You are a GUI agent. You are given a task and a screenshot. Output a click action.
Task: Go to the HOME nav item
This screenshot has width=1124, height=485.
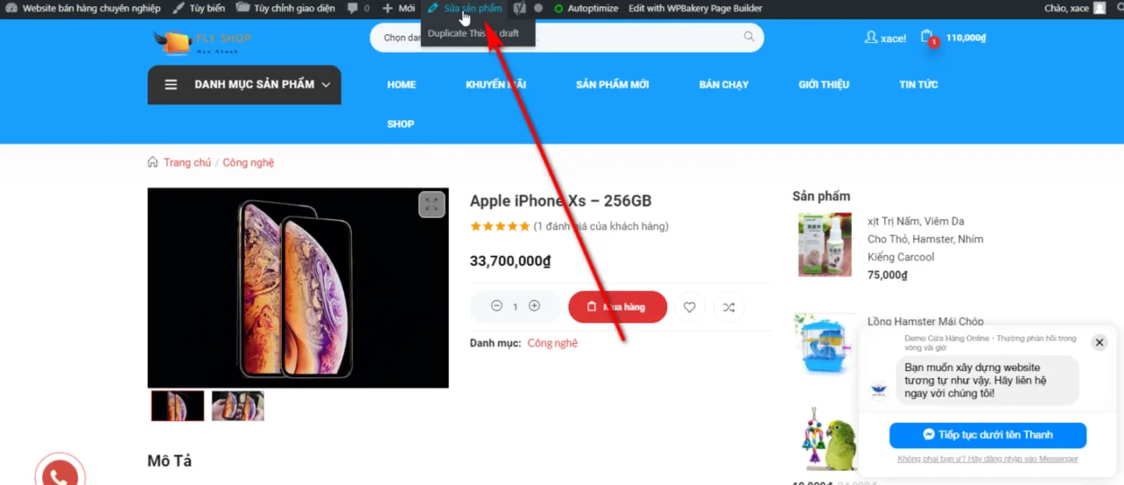(x=401, y=85)
